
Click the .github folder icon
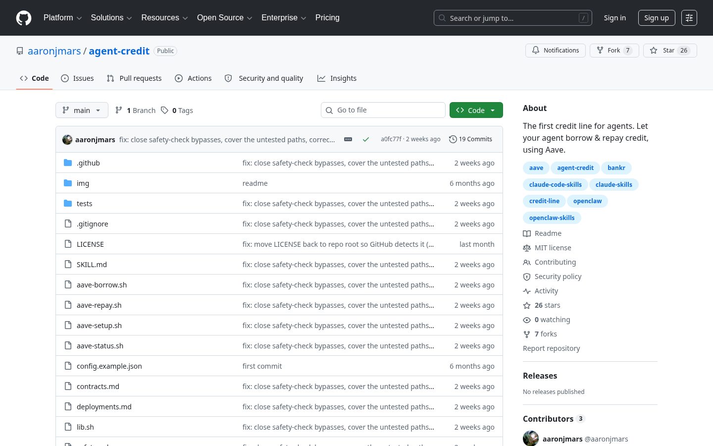[x=68, y=163]
